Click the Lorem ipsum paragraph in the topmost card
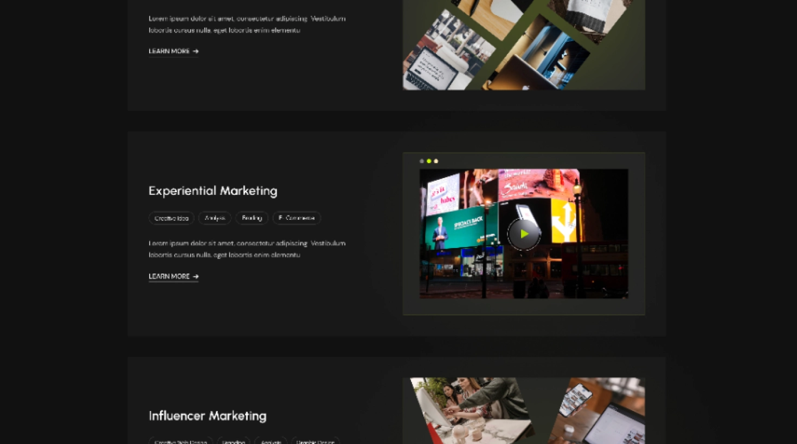This screenshot has width=797, height=444. pyautogui.click(x=247, y=24)
